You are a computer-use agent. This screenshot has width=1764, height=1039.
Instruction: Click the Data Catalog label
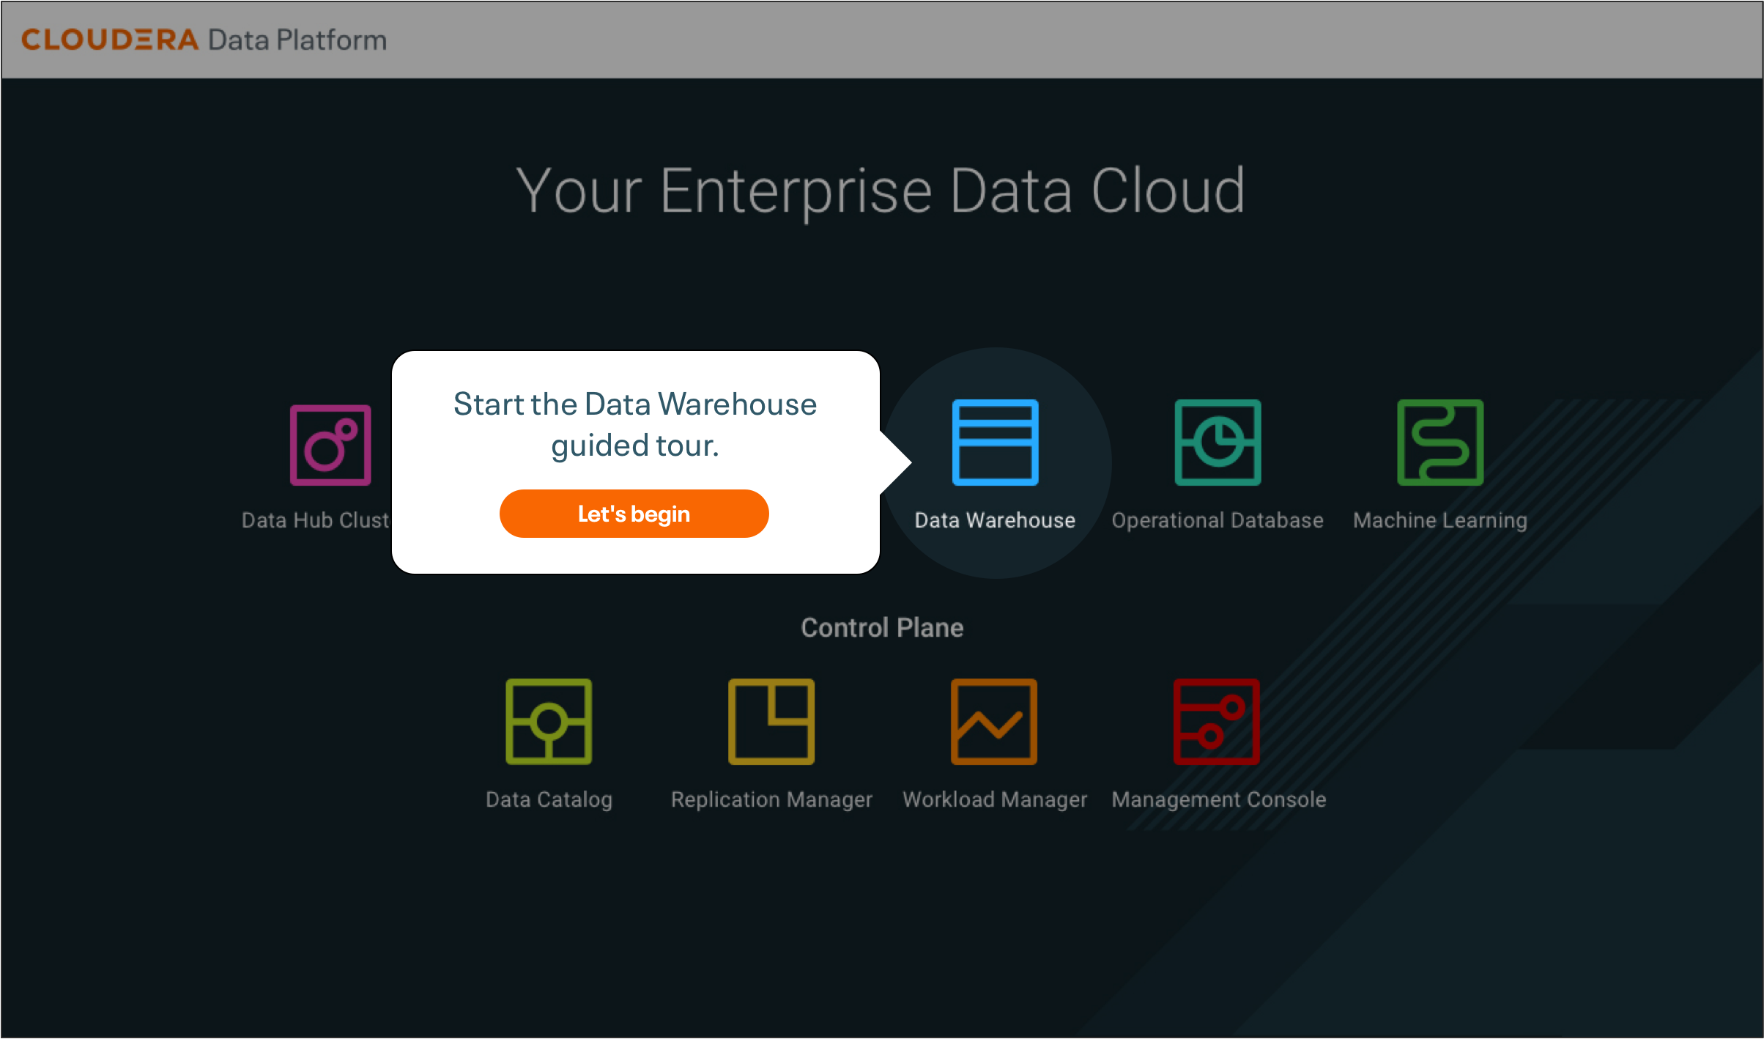(x=549, y=799)
